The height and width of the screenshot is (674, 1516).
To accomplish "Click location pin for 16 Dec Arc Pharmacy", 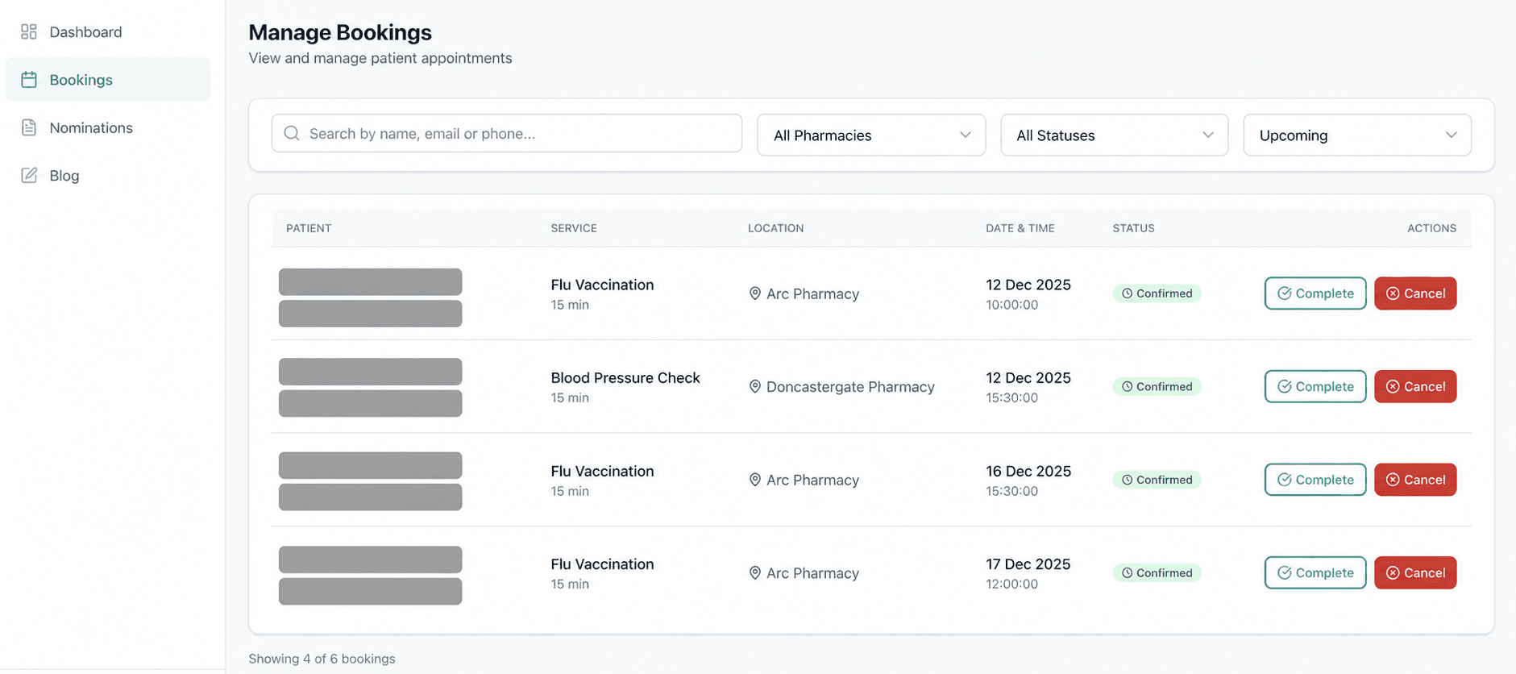I will point(755,480).
